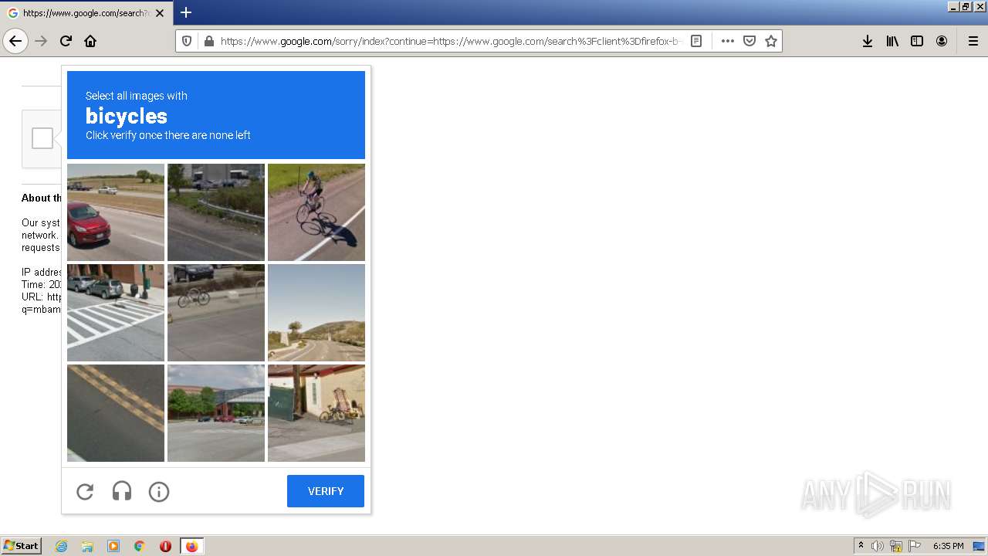Click the VERIFY button

tap(326, 491)
